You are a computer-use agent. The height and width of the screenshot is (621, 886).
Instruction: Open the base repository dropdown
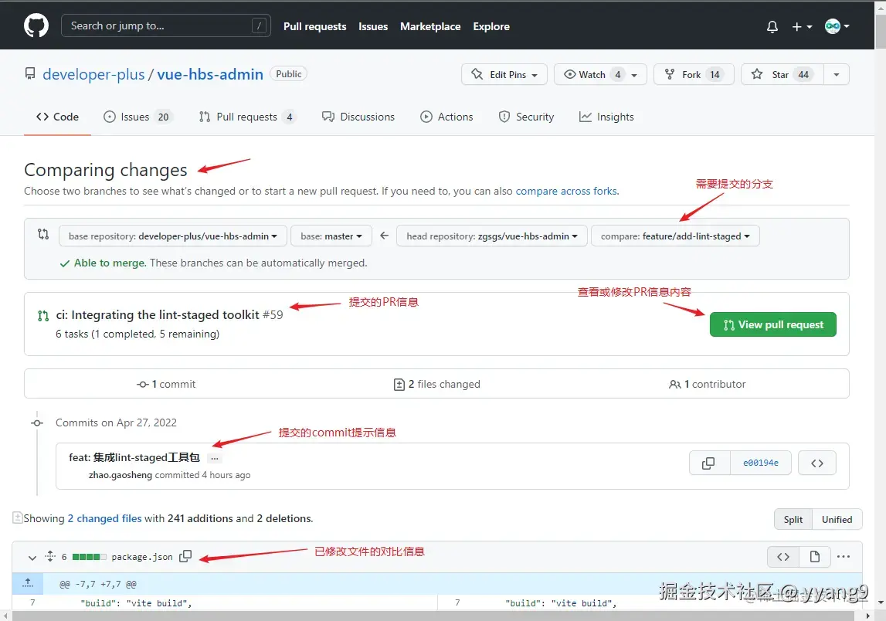[x=173, y=236]
